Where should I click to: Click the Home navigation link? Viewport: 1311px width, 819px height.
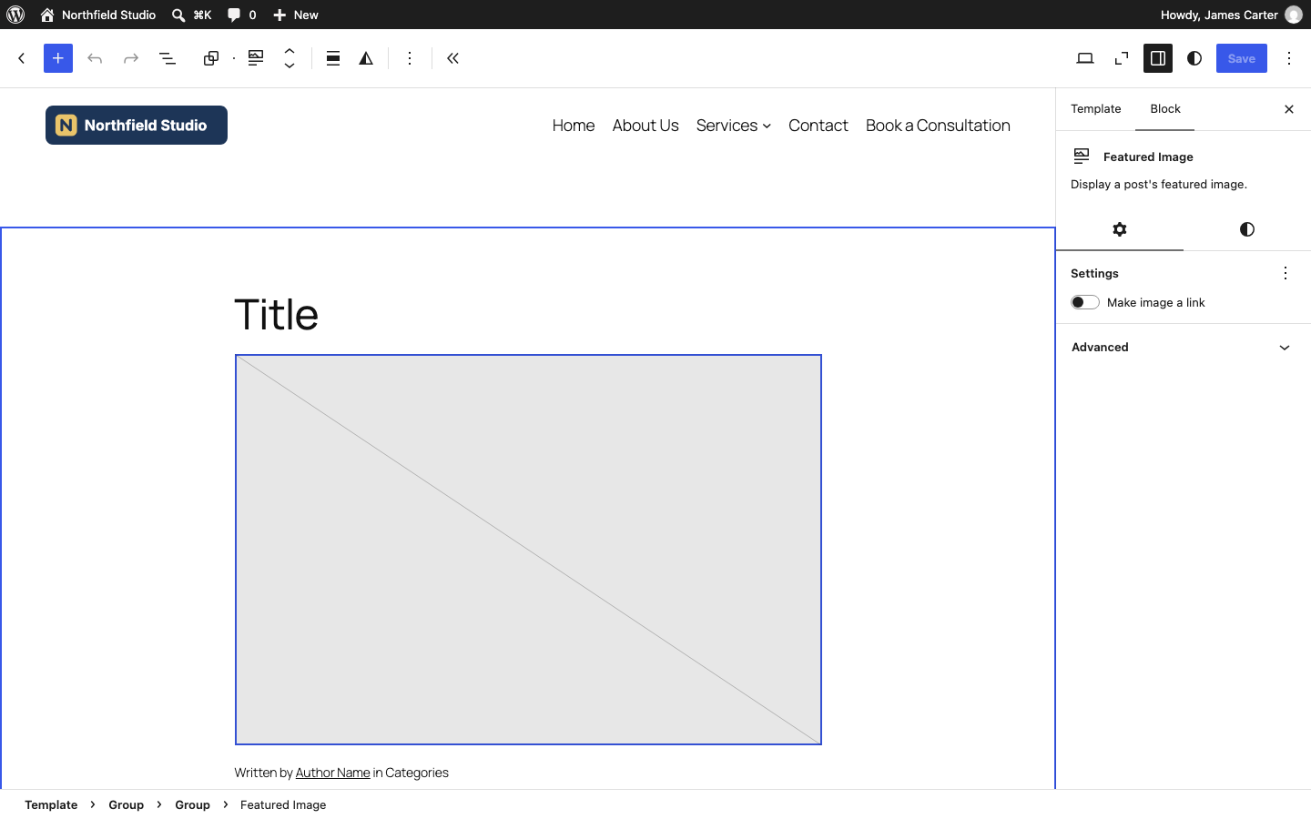574,126
